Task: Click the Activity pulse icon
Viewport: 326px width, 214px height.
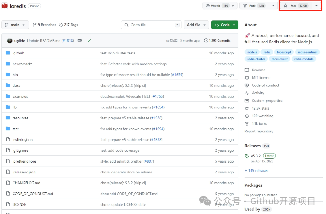Action: (247, 93)
